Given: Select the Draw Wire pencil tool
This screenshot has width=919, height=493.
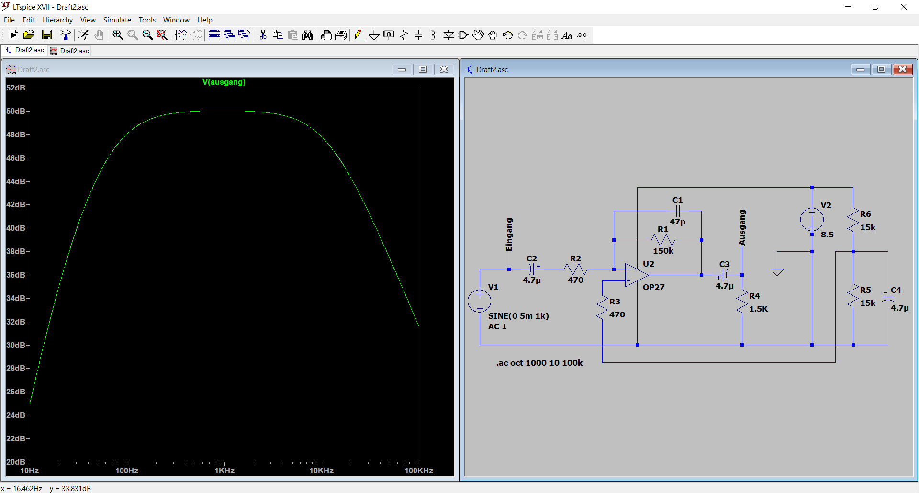Looking at the screenshot, I should [x=359, y=35].
